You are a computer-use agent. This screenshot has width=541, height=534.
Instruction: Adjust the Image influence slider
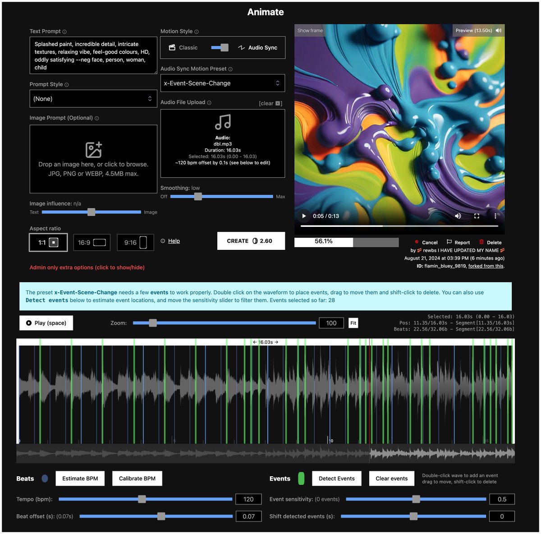point(91,212)
